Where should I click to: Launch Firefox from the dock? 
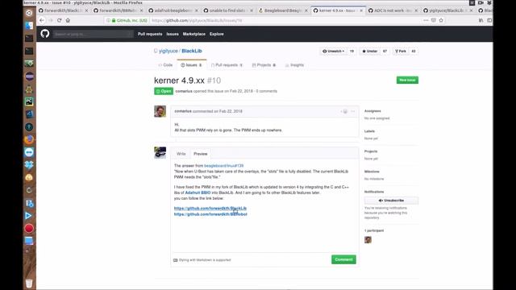pyautogui.click(x=29, y=139)
